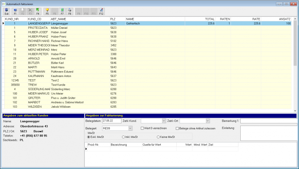Select the HUBER PETER row
299x169 pixels.
click(x=148, y=54)
